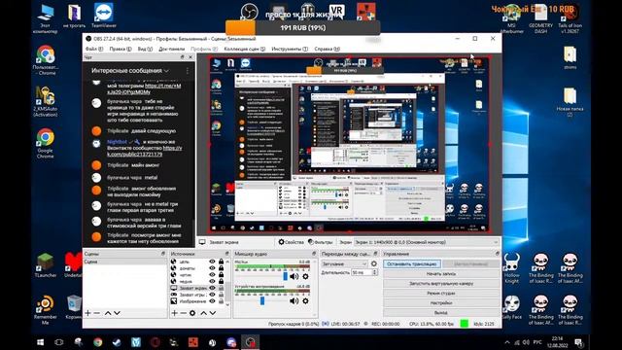Open the Hollow Knight desktop shortcut
This screenshot has height=350, width=622.
512,268
